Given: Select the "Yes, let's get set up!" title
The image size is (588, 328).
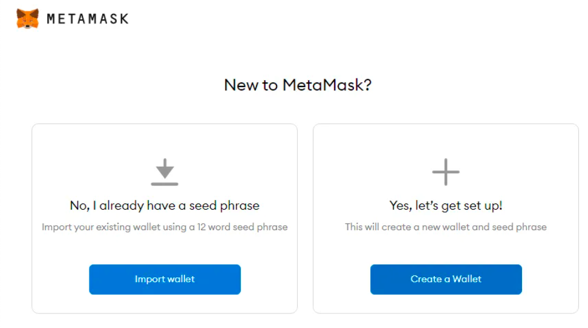Looking at the screenshot, I should coord(446,205).
